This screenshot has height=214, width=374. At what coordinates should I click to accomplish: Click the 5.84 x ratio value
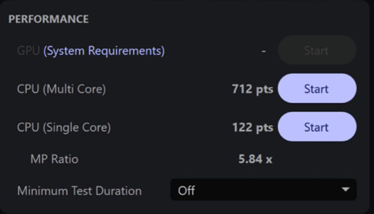[255, 159]
